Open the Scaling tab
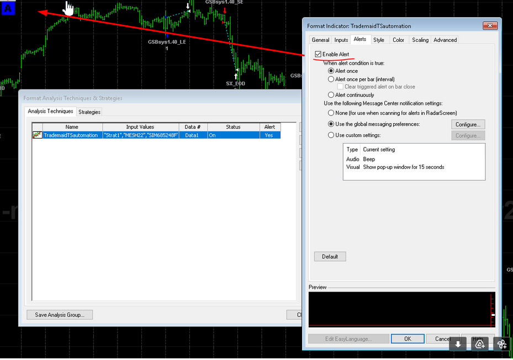Viewport: 513px width, 360px height. point(420,40)
